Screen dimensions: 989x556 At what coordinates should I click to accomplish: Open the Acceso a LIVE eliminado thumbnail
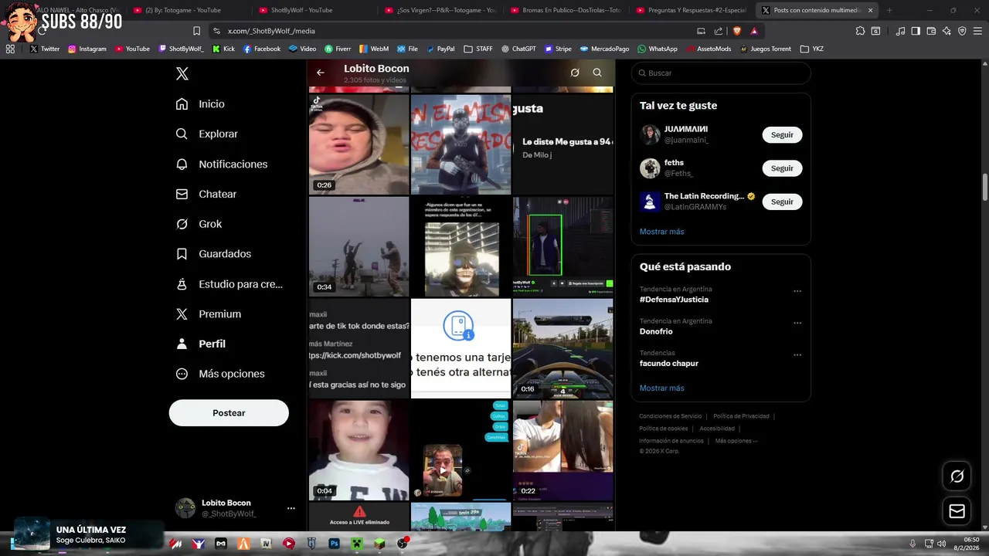pos(359,517)
